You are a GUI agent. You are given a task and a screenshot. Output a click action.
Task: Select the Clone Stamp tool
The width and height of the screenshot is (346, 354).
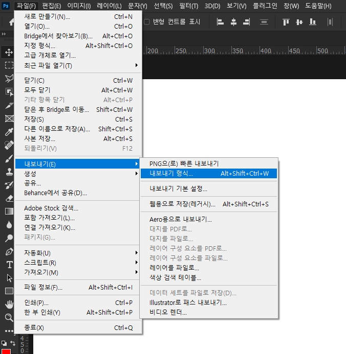tap(9, 172)
